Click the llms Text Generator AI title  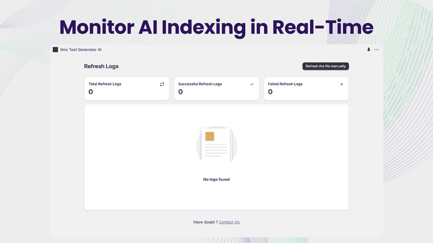pos(81,50)
